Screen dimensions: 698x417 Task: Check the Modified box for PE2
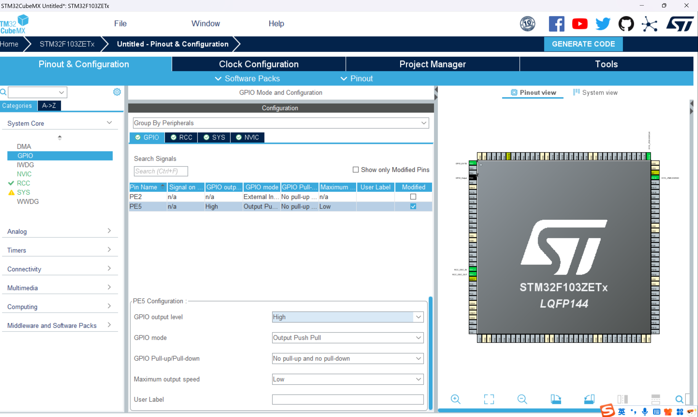(413, 197)
